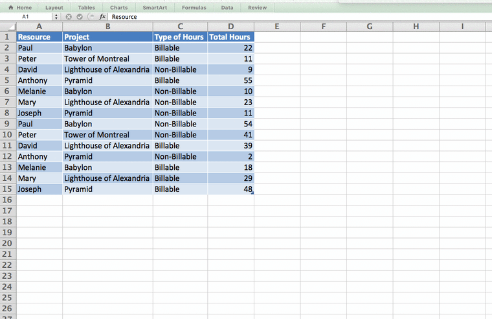Select row 16 header
This screenshot has width=492, height=319.
pyautogui.click(x=8, y=200)
